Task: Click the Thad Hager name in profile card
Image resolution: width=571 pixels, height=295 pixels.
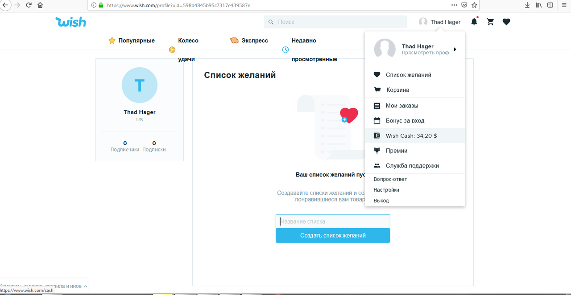Action: pos(140,112)
